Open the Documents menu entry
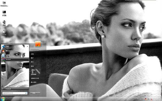The image size is (162, 101). point(32,54)
